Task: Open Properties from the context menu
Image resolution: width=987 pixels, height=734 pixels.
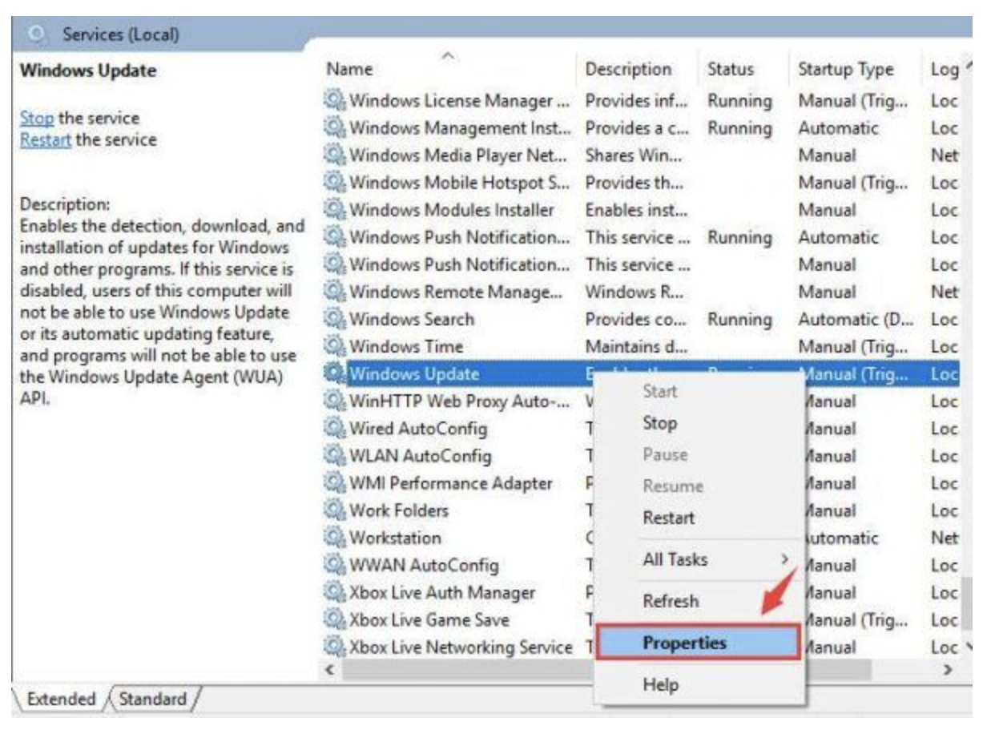Action: pos(698,643)
